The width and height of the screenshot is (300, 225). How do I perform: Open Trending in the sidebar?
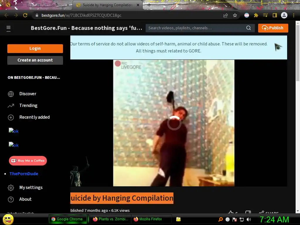28,105
